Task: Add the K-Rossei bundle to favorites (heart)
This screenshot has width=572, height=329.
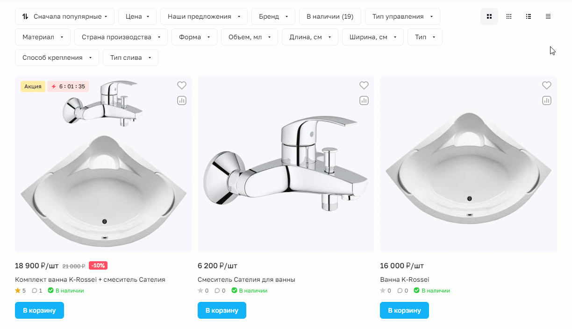Action: 182,86
